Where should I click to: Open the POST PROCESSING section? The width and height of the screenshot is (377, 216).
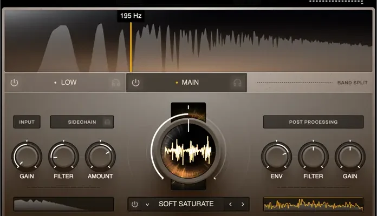313,122
